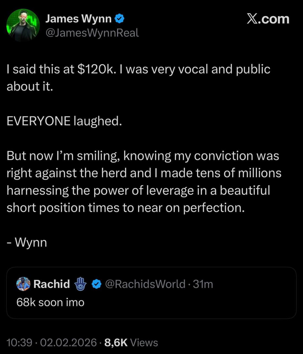Click the James Wynn display name
Screen dimensions: 303x354
[78, 19]
